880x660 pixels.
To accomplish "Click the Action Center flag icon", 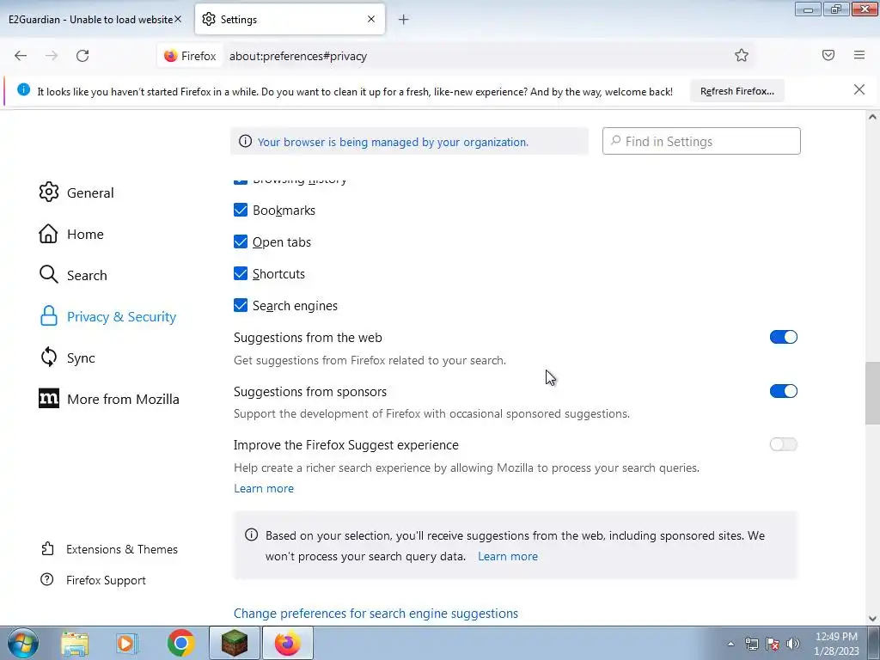I will 773,644.
